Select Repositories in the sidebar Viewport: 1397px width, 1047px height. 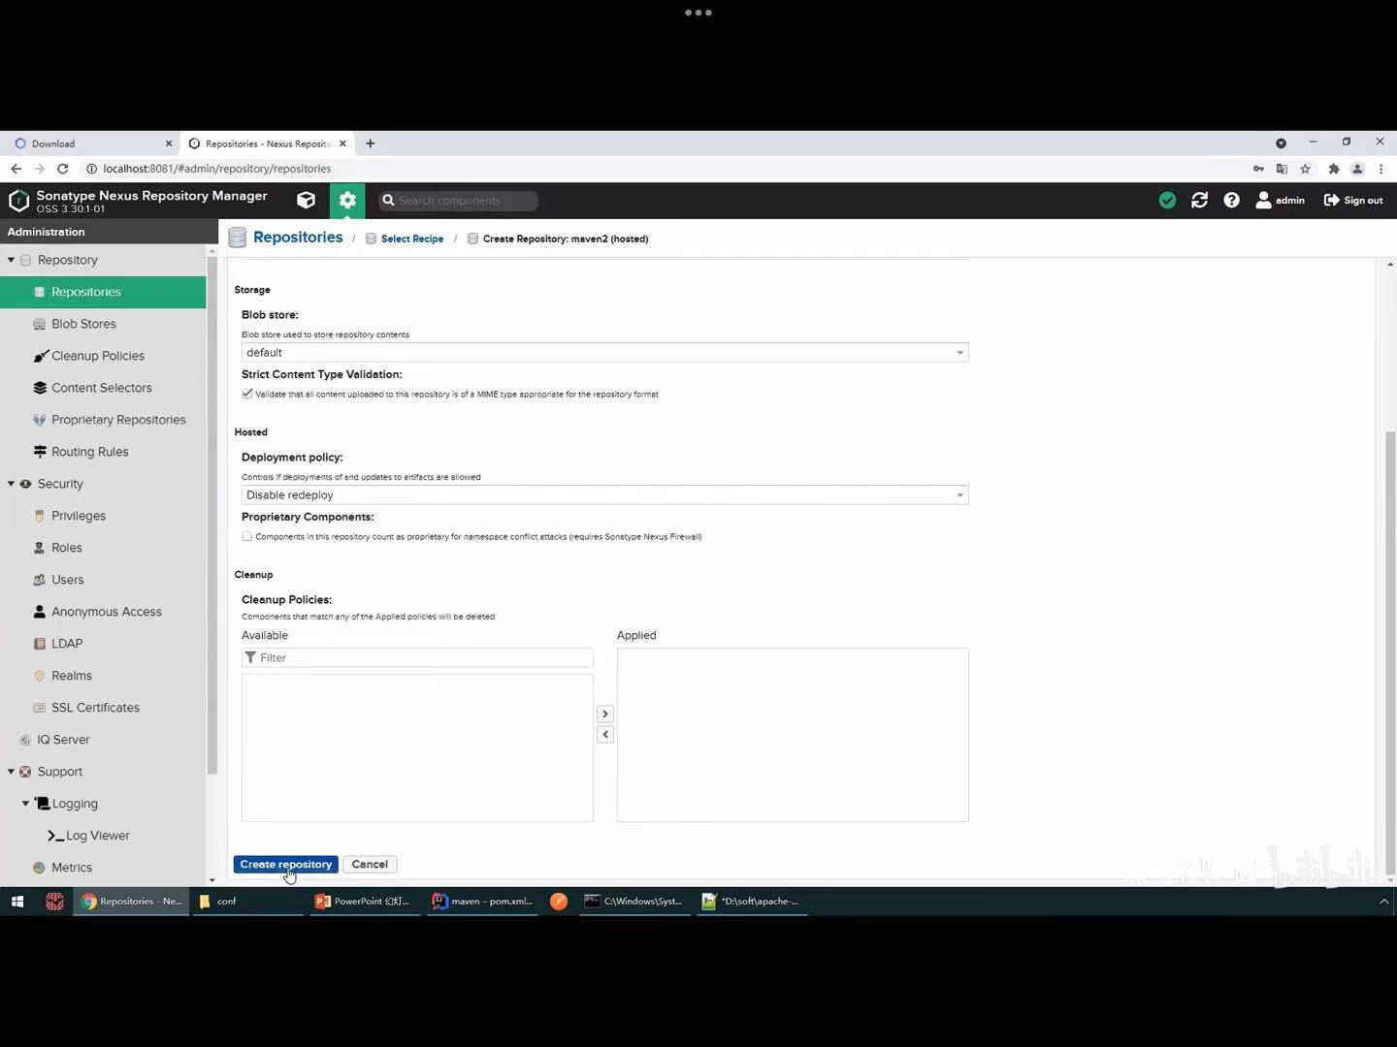pos(103,292)
